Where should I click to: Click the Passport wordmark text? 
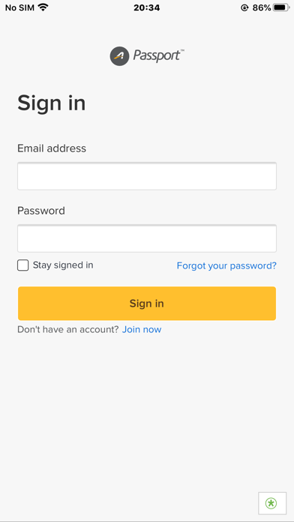coord(158,55)
